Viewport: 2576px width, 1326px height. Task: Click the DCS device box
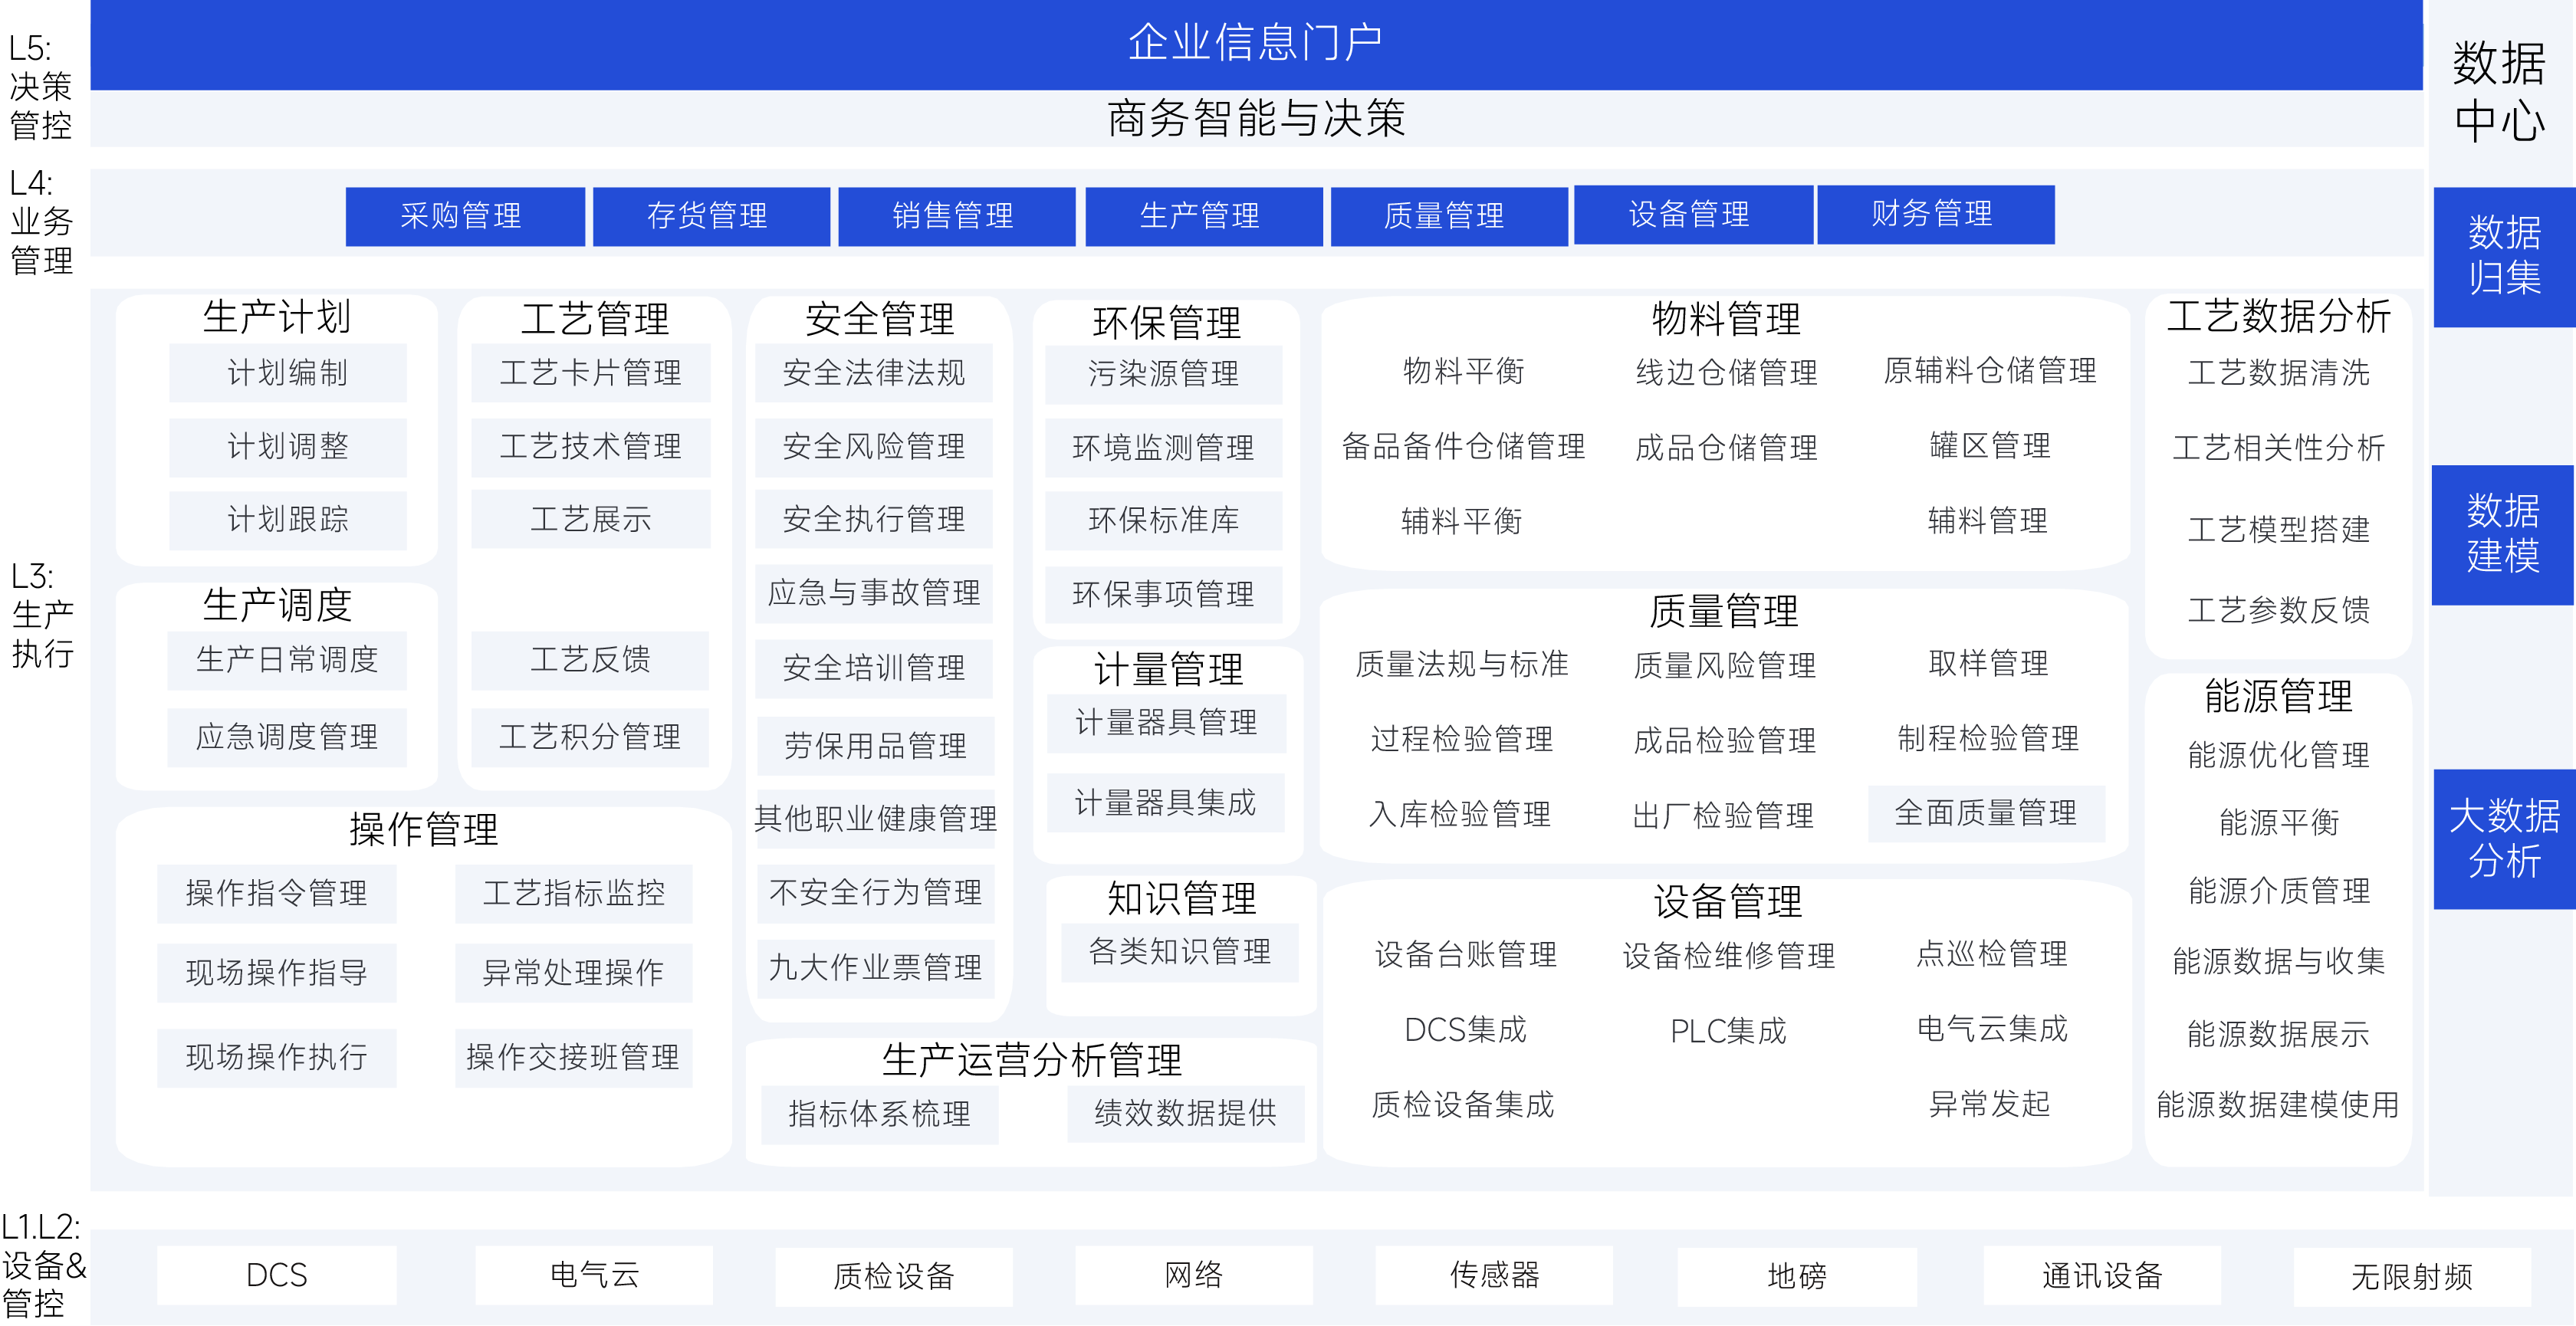point(277,1276)
